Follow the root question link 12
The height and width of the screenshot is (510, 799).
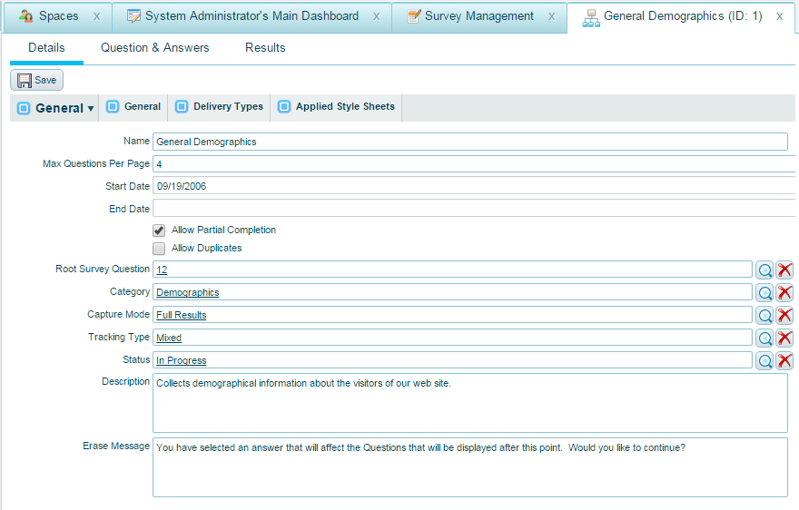(162, 270)
